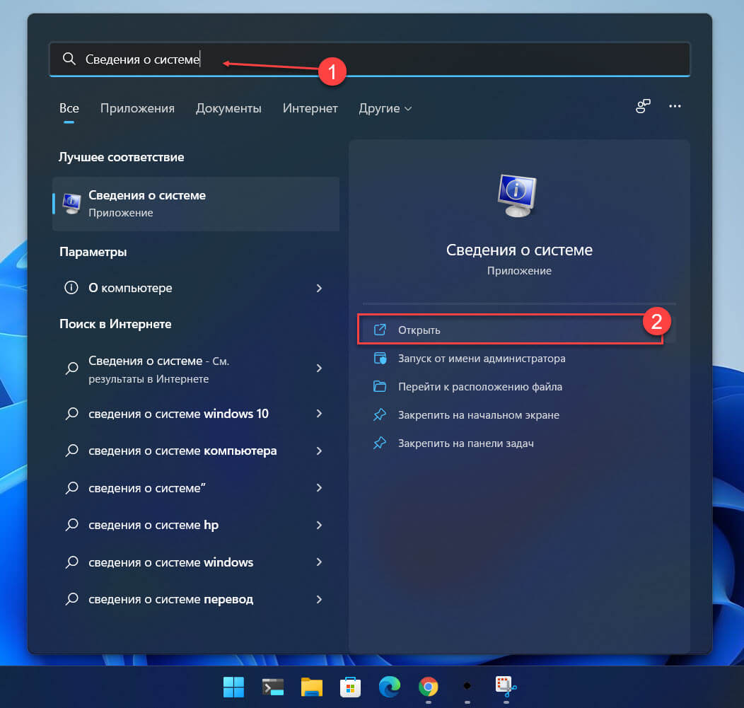Viewport: 744px width, 708px height.
Task: Click the magnifier icon in the search box
Action: coord(69,59)
